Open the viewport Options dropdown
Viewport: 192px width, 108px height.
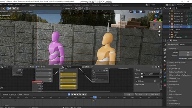[x=157, y=8]
